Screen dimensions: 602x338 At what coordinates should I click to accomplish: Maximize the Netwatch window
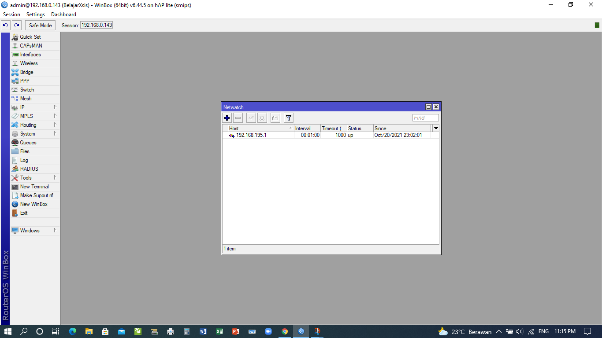pos(428,107)
